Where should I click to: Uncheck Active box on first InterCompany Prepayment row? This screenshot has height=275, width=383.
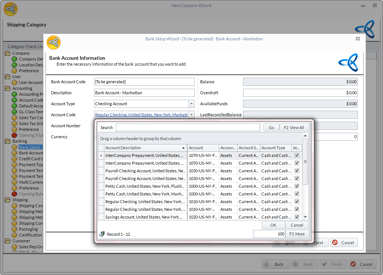coord(297,155)
